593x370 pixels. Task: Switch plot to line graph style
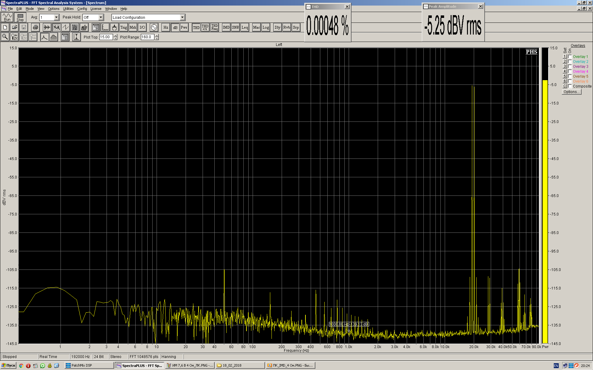pyautogui.click(x=44, y=37)
